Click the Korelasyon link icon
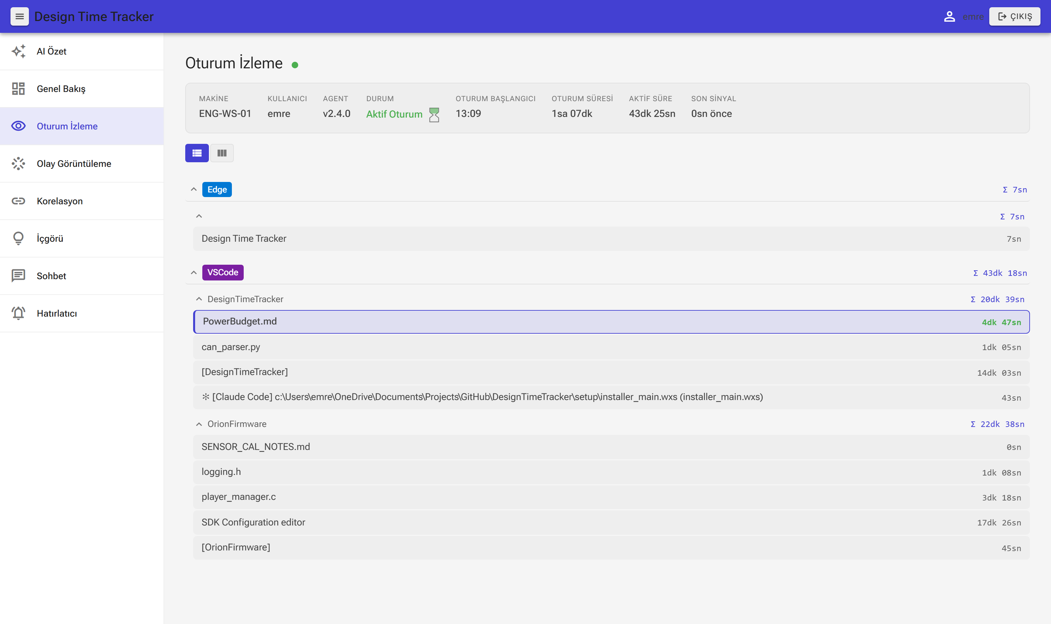The width and height of the screenshot is (1051, 624). coord(18,201)
